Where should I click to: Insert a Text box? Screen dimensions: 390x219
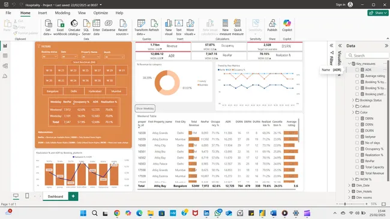(x=179, y=28)
